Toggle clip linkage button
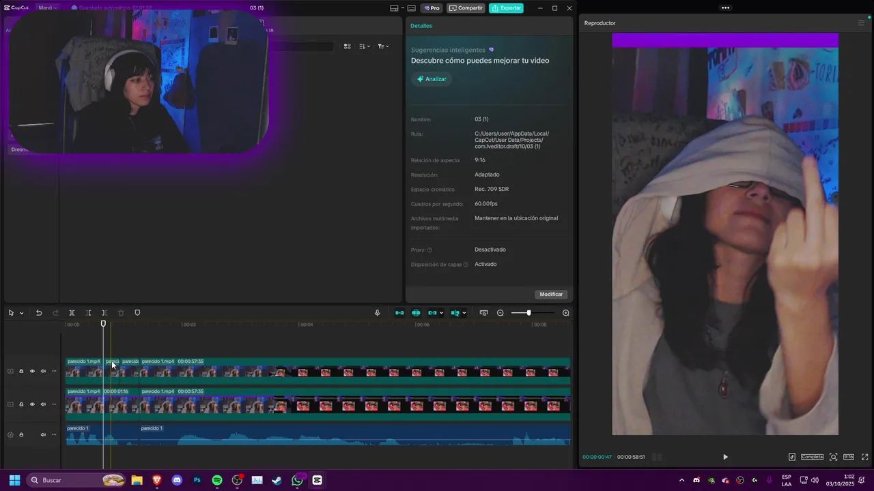 click(x=432, y=313)
